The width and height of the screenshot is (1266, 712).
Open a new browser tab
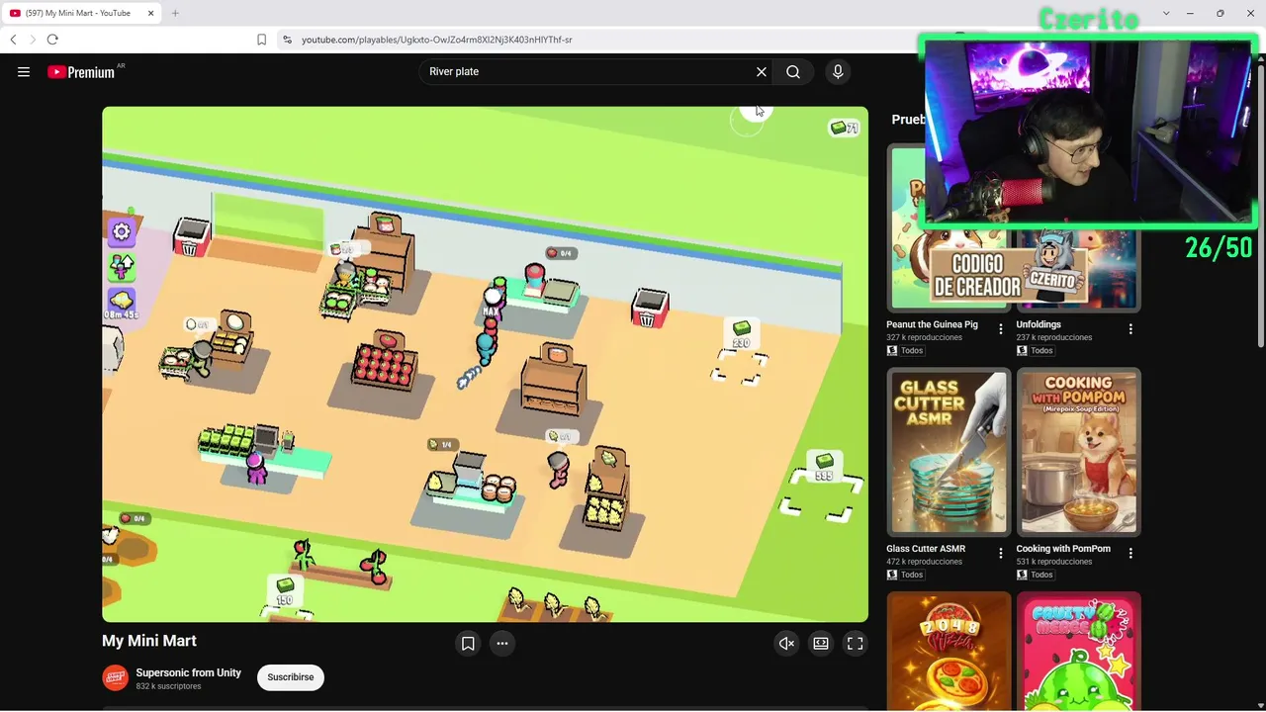(175, 13)
